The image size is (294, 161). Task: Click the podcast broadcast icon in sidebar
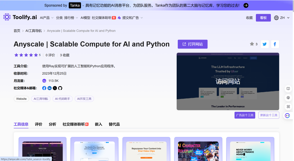tap(288, 98)
